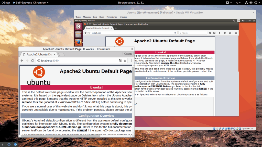Click Firefox home icon in VM
This screenshot has height=147, width=262.
pyautogui.click(x=225, y=33)
